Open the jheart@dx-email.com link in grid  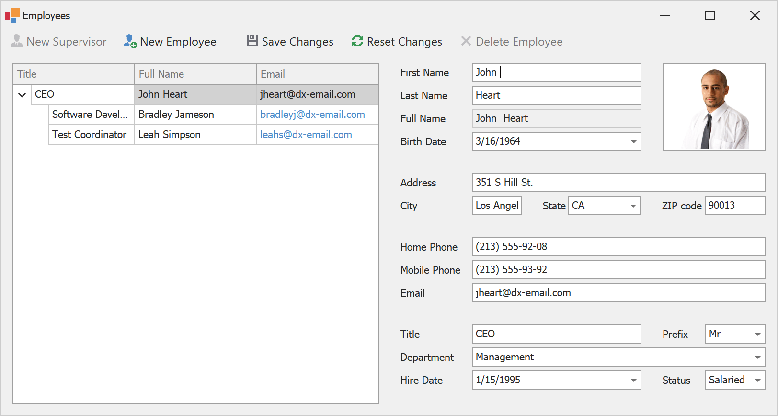click(308, 94)
